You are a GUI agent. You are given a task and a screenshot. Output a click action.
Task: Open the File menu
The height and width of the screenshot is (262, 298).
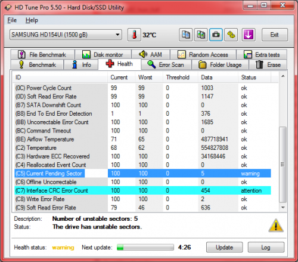[x=12, y=20]
